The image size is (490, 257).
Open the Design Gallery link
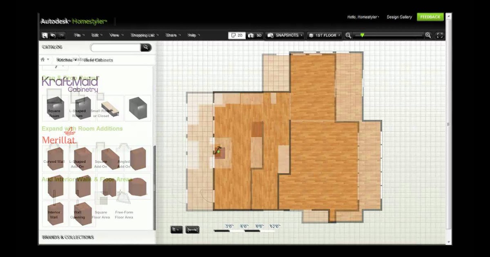pyautogui.click(x=399, y=17)
